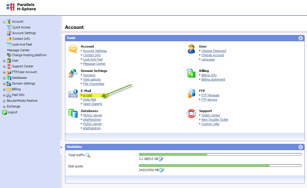Open Total traffic magnifier details icon
The image size is (307, 188).
tap(88, 155)
